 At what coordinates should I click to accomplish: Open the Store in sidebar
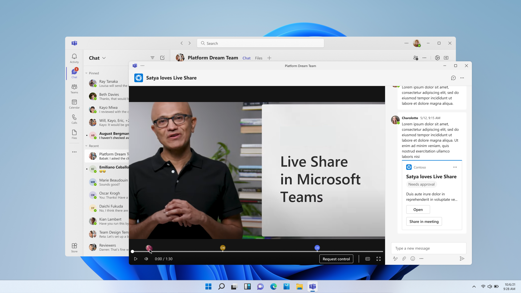(x=74, y=248)
